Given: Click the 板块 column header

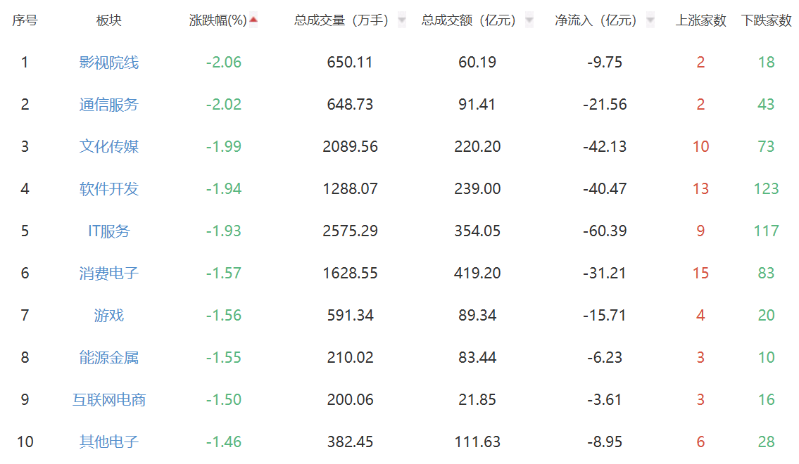Looking at the screenshot, I should (x=109, y=21).
